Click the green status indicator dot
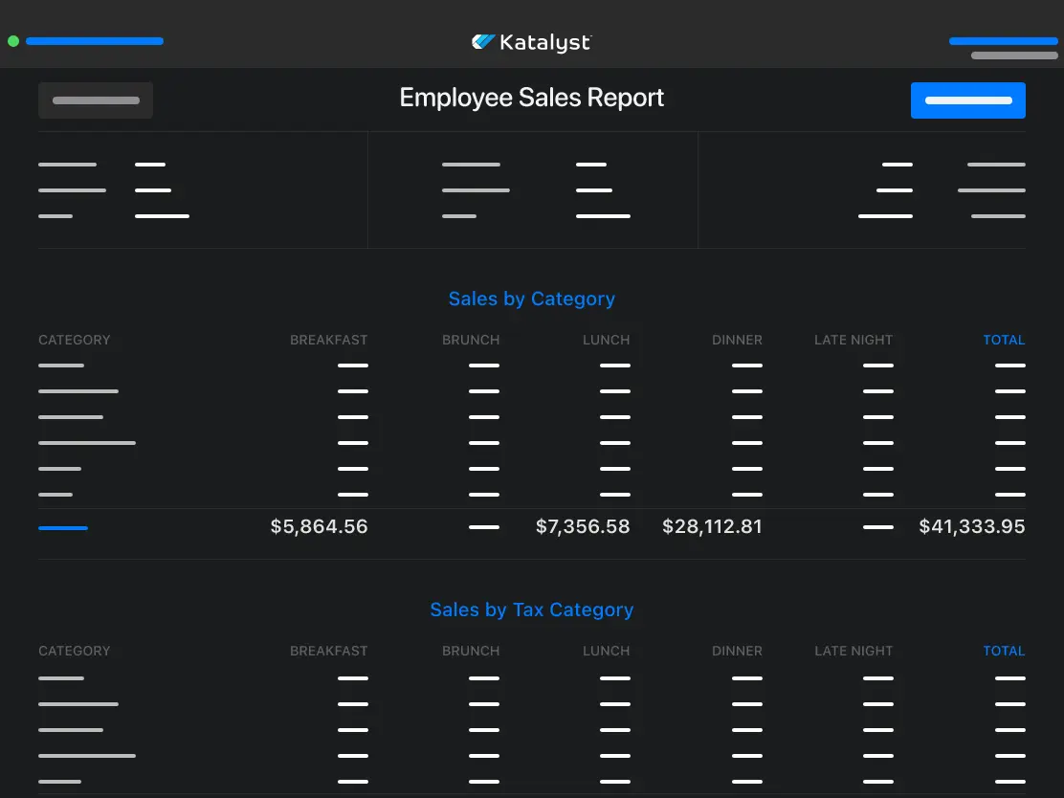 [13, 41]
